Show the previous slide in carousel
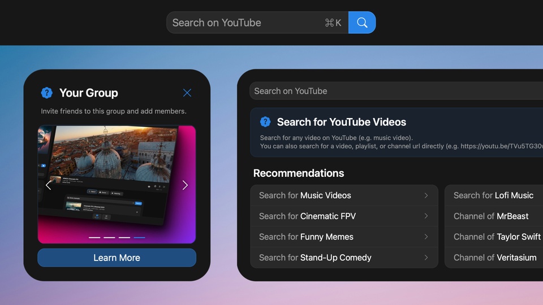The height and width of the screenshot is (305, 543). [x=49, y=185]
